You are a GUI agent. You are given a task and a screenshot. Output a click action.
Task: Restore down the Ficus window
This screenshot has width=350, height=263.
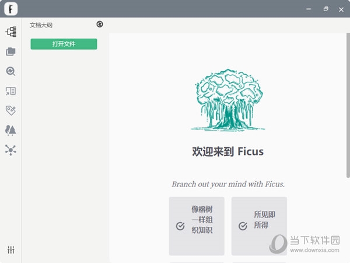tap(325, 9)
